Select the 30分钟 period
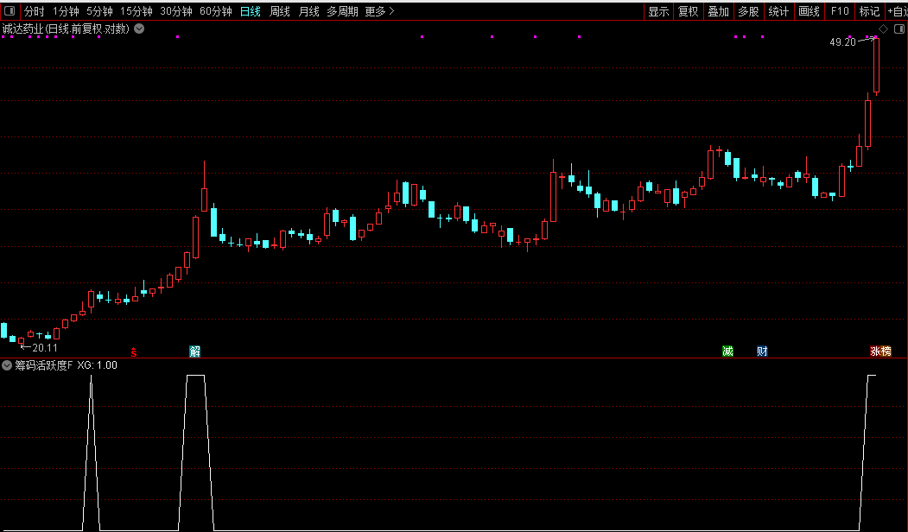This screenshot has width=908, height=532. [x=176, y=11]
